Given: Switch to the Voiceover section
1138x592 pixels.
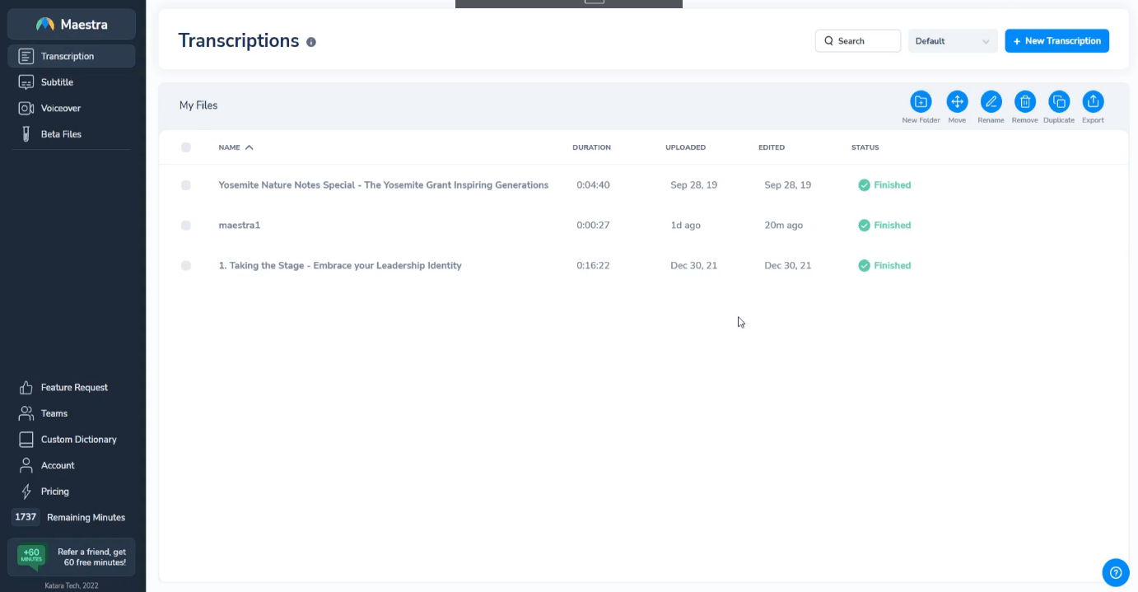Looking at the screenshot, I should (60, 108).
